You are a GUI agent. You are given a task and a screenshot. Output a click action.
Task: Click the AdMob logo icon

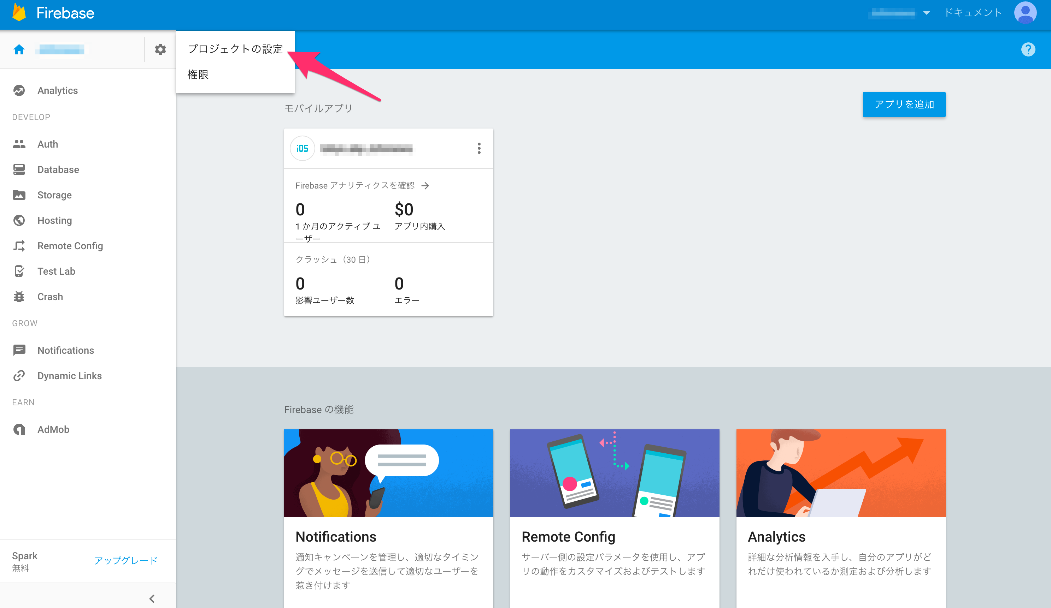click(x=19, y=430)
